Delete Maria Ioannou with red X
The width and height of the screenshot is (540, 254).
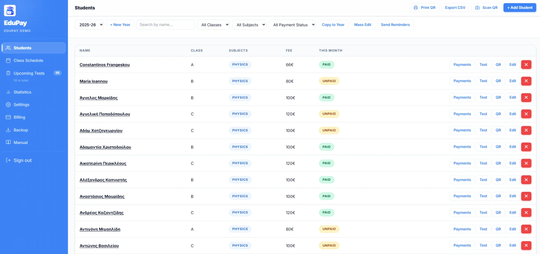[526, 81]
